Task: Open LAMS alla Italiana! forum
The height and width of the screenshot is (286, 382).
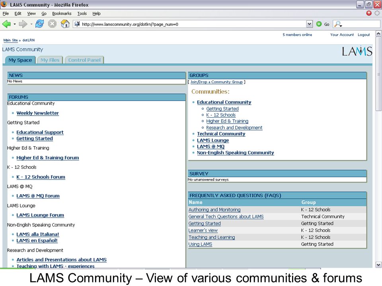Action: pyautogui.click(x=38, y=234)
